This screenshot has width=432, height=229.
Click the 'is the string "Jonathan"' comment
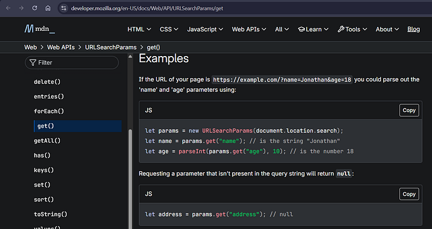(294, 141)
